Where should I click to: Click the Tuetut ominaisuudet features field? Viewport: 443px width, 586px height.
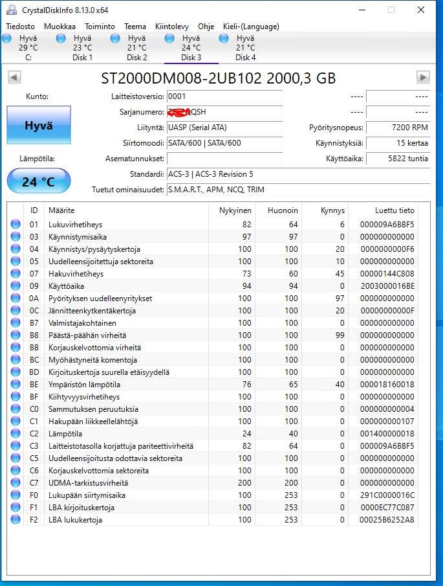pos(298,190)
